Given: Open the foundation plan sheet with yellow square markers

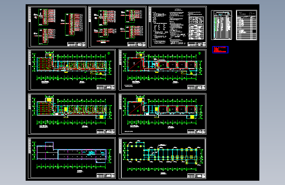Looking at the screenshot, I should pos(162,158).
